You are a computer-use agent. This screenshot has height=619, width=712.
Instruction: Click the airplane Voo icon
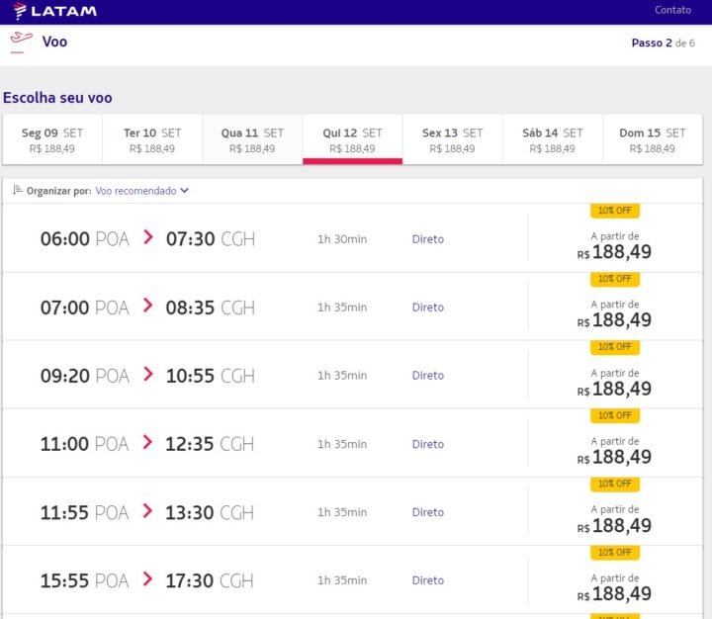click(x=21, y=41)
